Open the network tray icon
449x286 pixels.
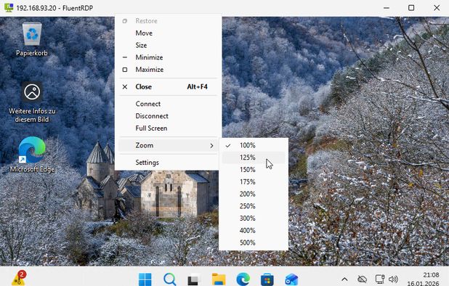[x=380, y=279]
